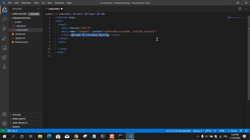
Task: Change file encoding UTF-8
Action: click(208, 131)
